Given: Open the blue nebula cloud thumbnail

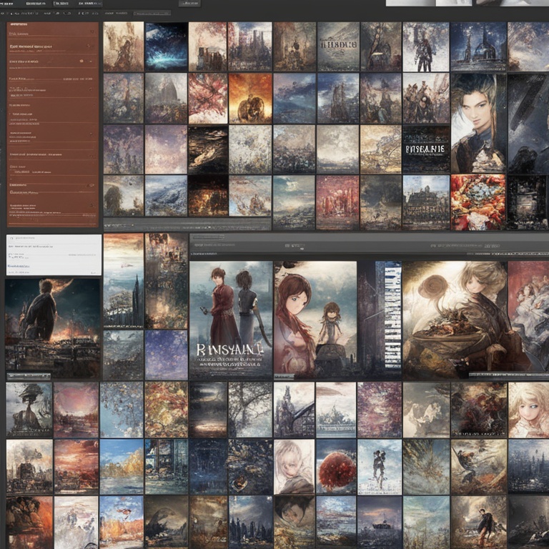Looking at the screenshot, I should click(x=167, y=46).
